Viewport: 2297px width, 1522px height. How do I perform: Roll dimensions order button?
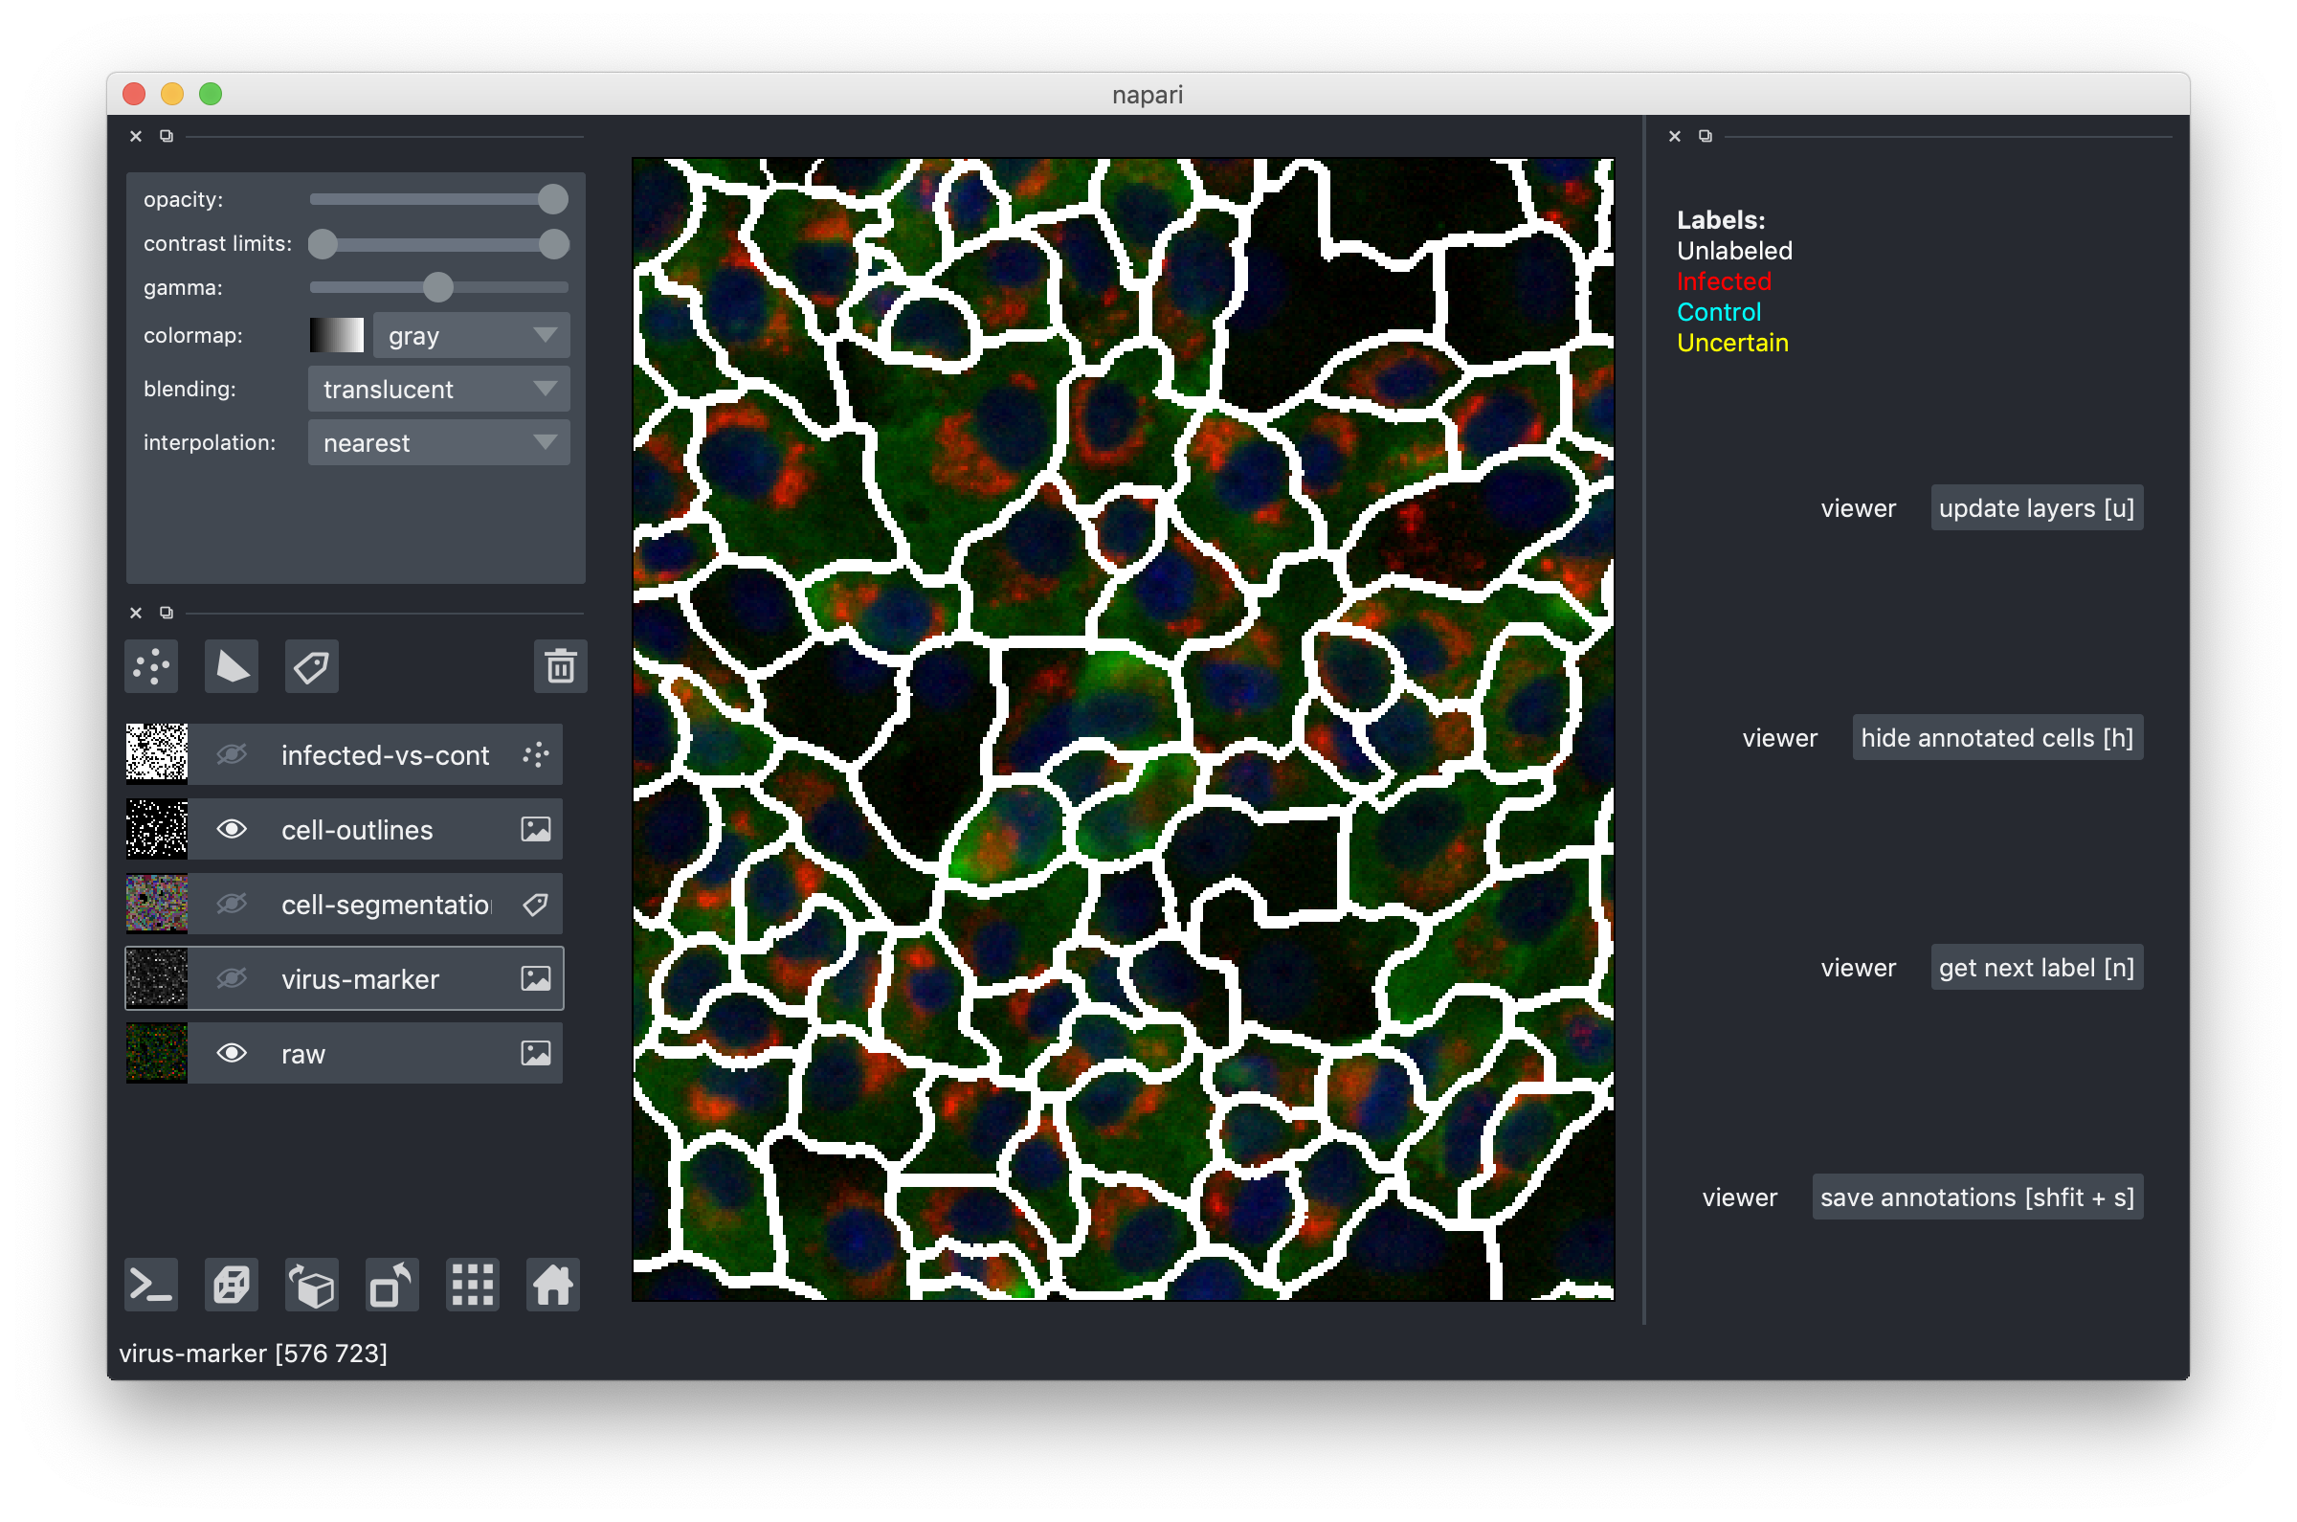pyautogui.click(x=311, y=1286)
